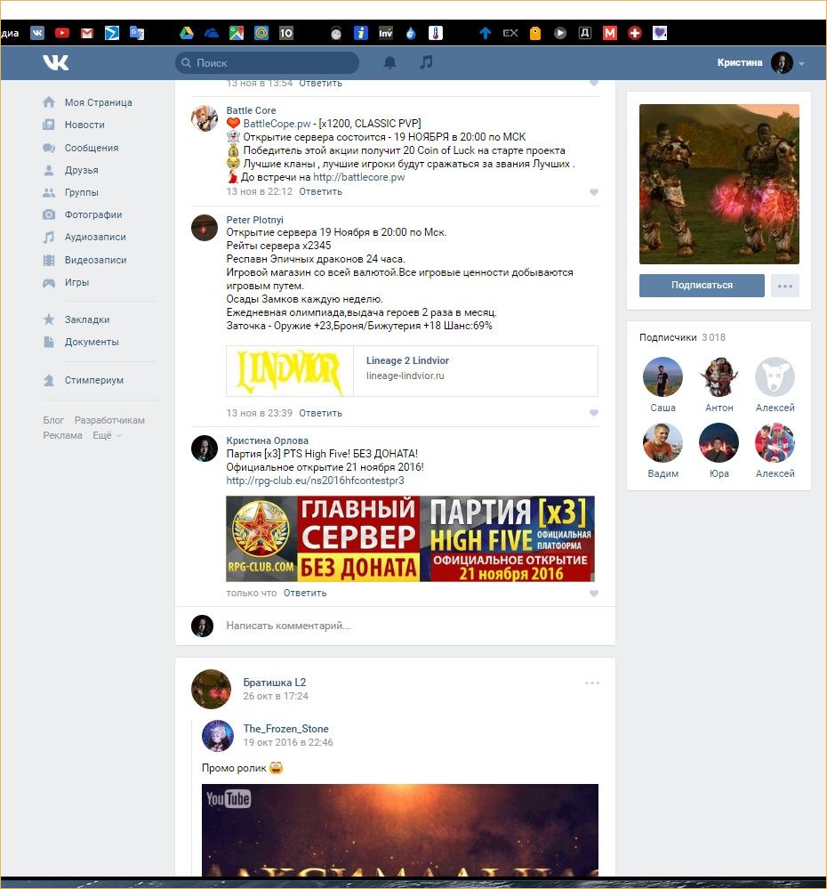The width and height of the screenshot is (827, 889).
Task: Open the Подписчики list header
Action: (x=682, y=337)
